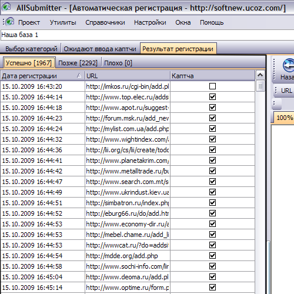Select the http://mdde.org/add.php URL cell
The image size is (294, 294).
tap(128, 256)
